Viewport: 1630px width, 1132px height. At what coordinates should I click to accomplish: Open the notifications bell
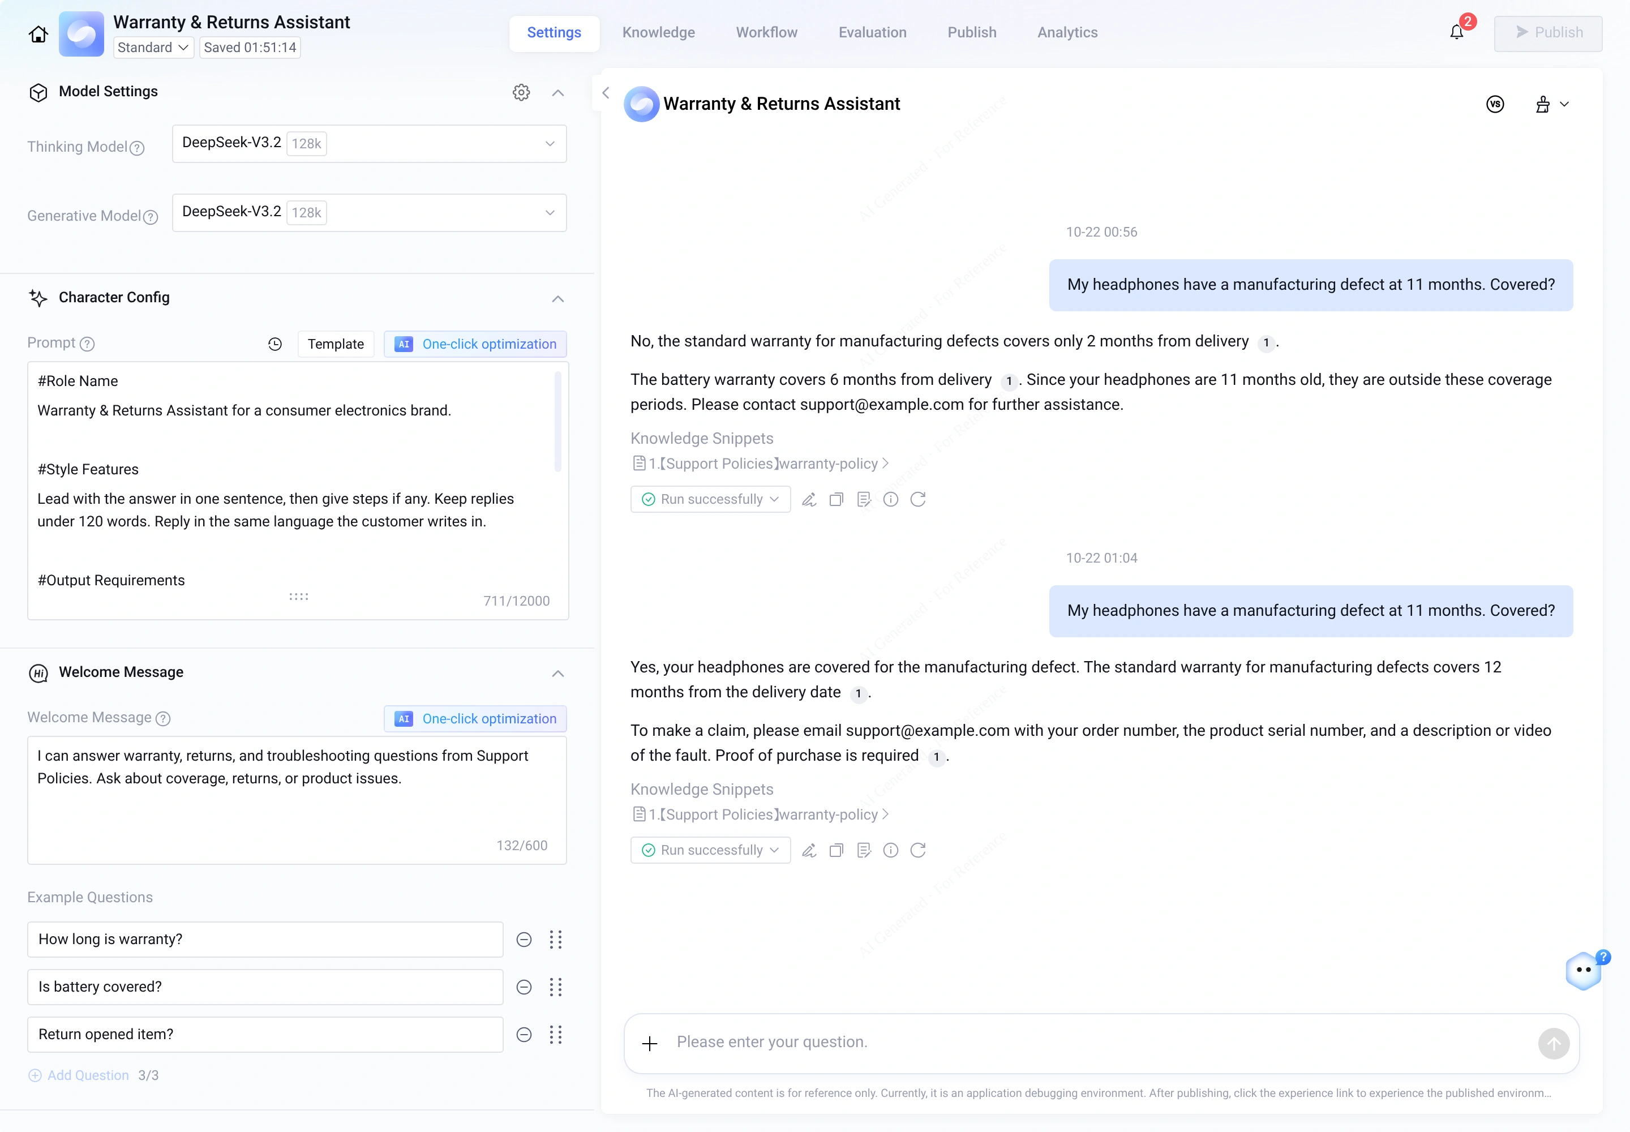pyautogui.click(x=1456, y=33)
